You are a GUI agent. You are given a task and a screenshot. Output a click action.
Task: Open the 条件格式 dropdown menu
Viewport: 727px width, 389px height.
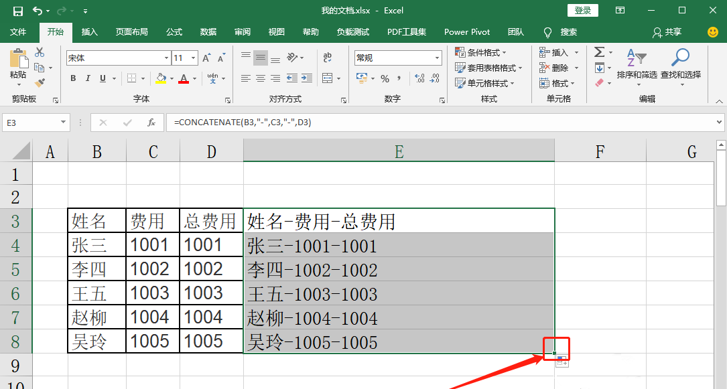480,52
